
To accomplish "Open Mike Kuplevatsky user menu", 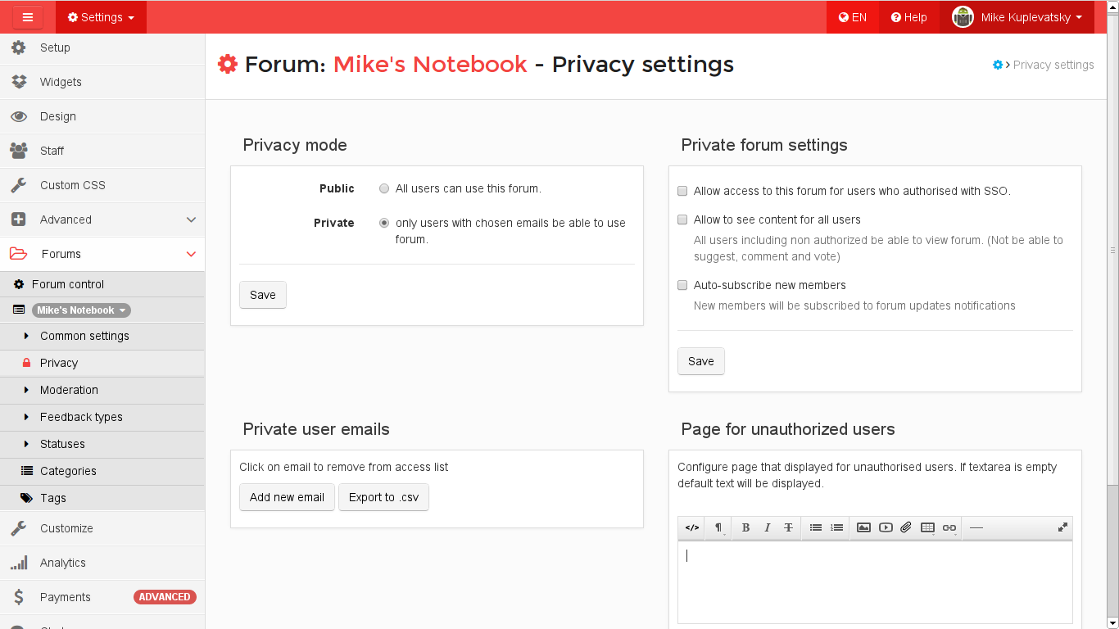I will point(1017,17).
